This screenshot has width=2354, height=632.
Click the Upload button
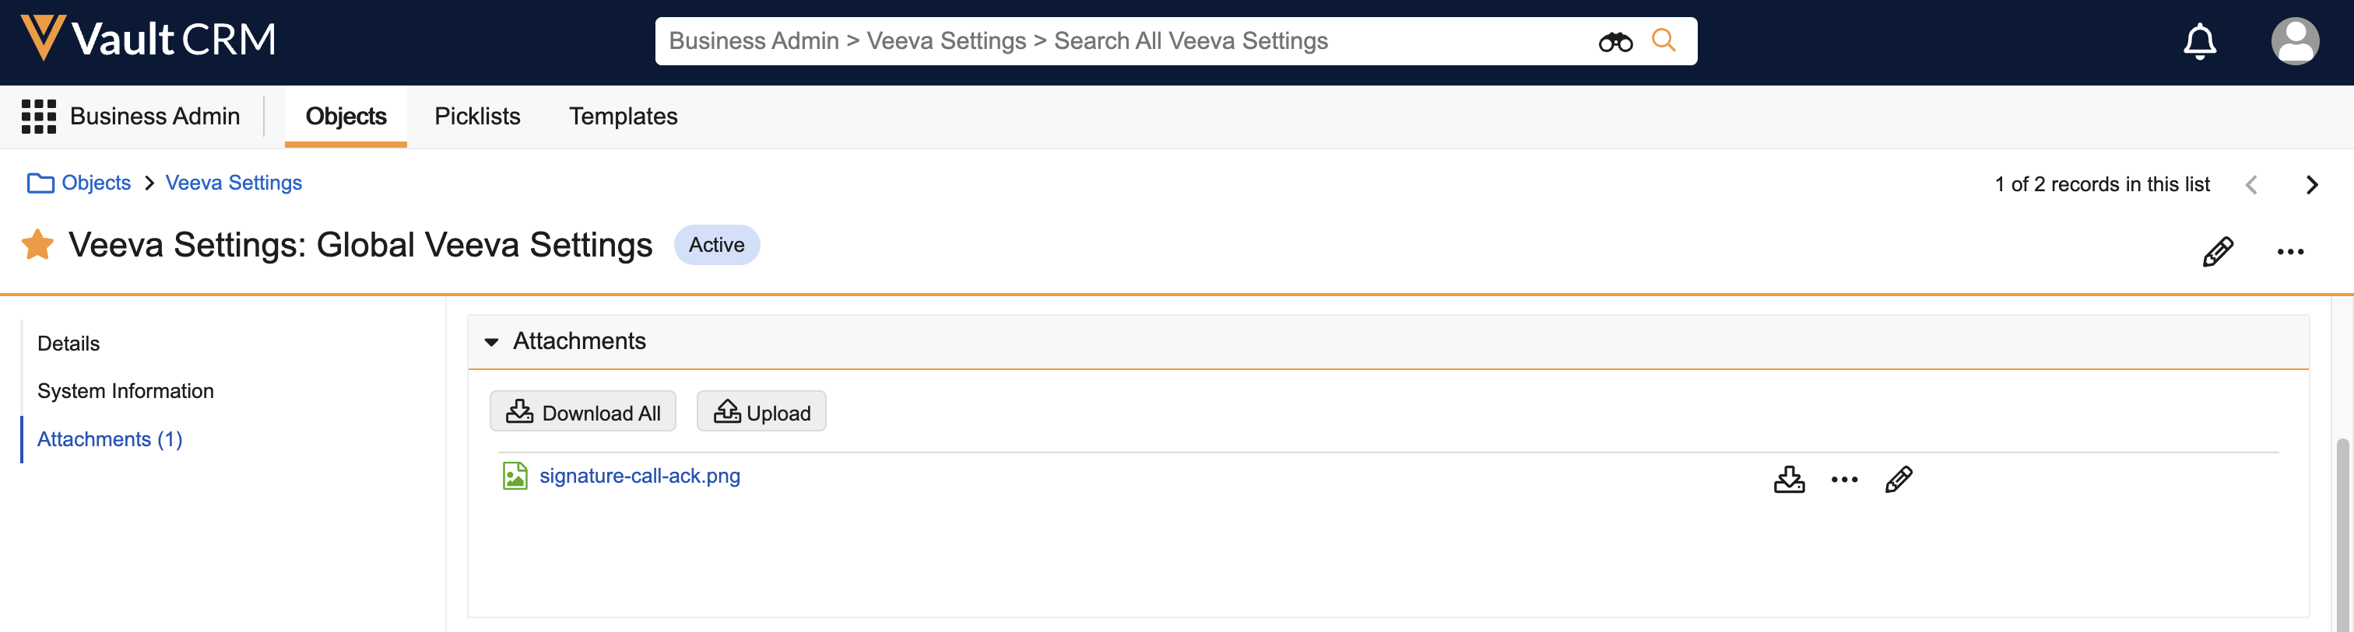pos(761,412)
